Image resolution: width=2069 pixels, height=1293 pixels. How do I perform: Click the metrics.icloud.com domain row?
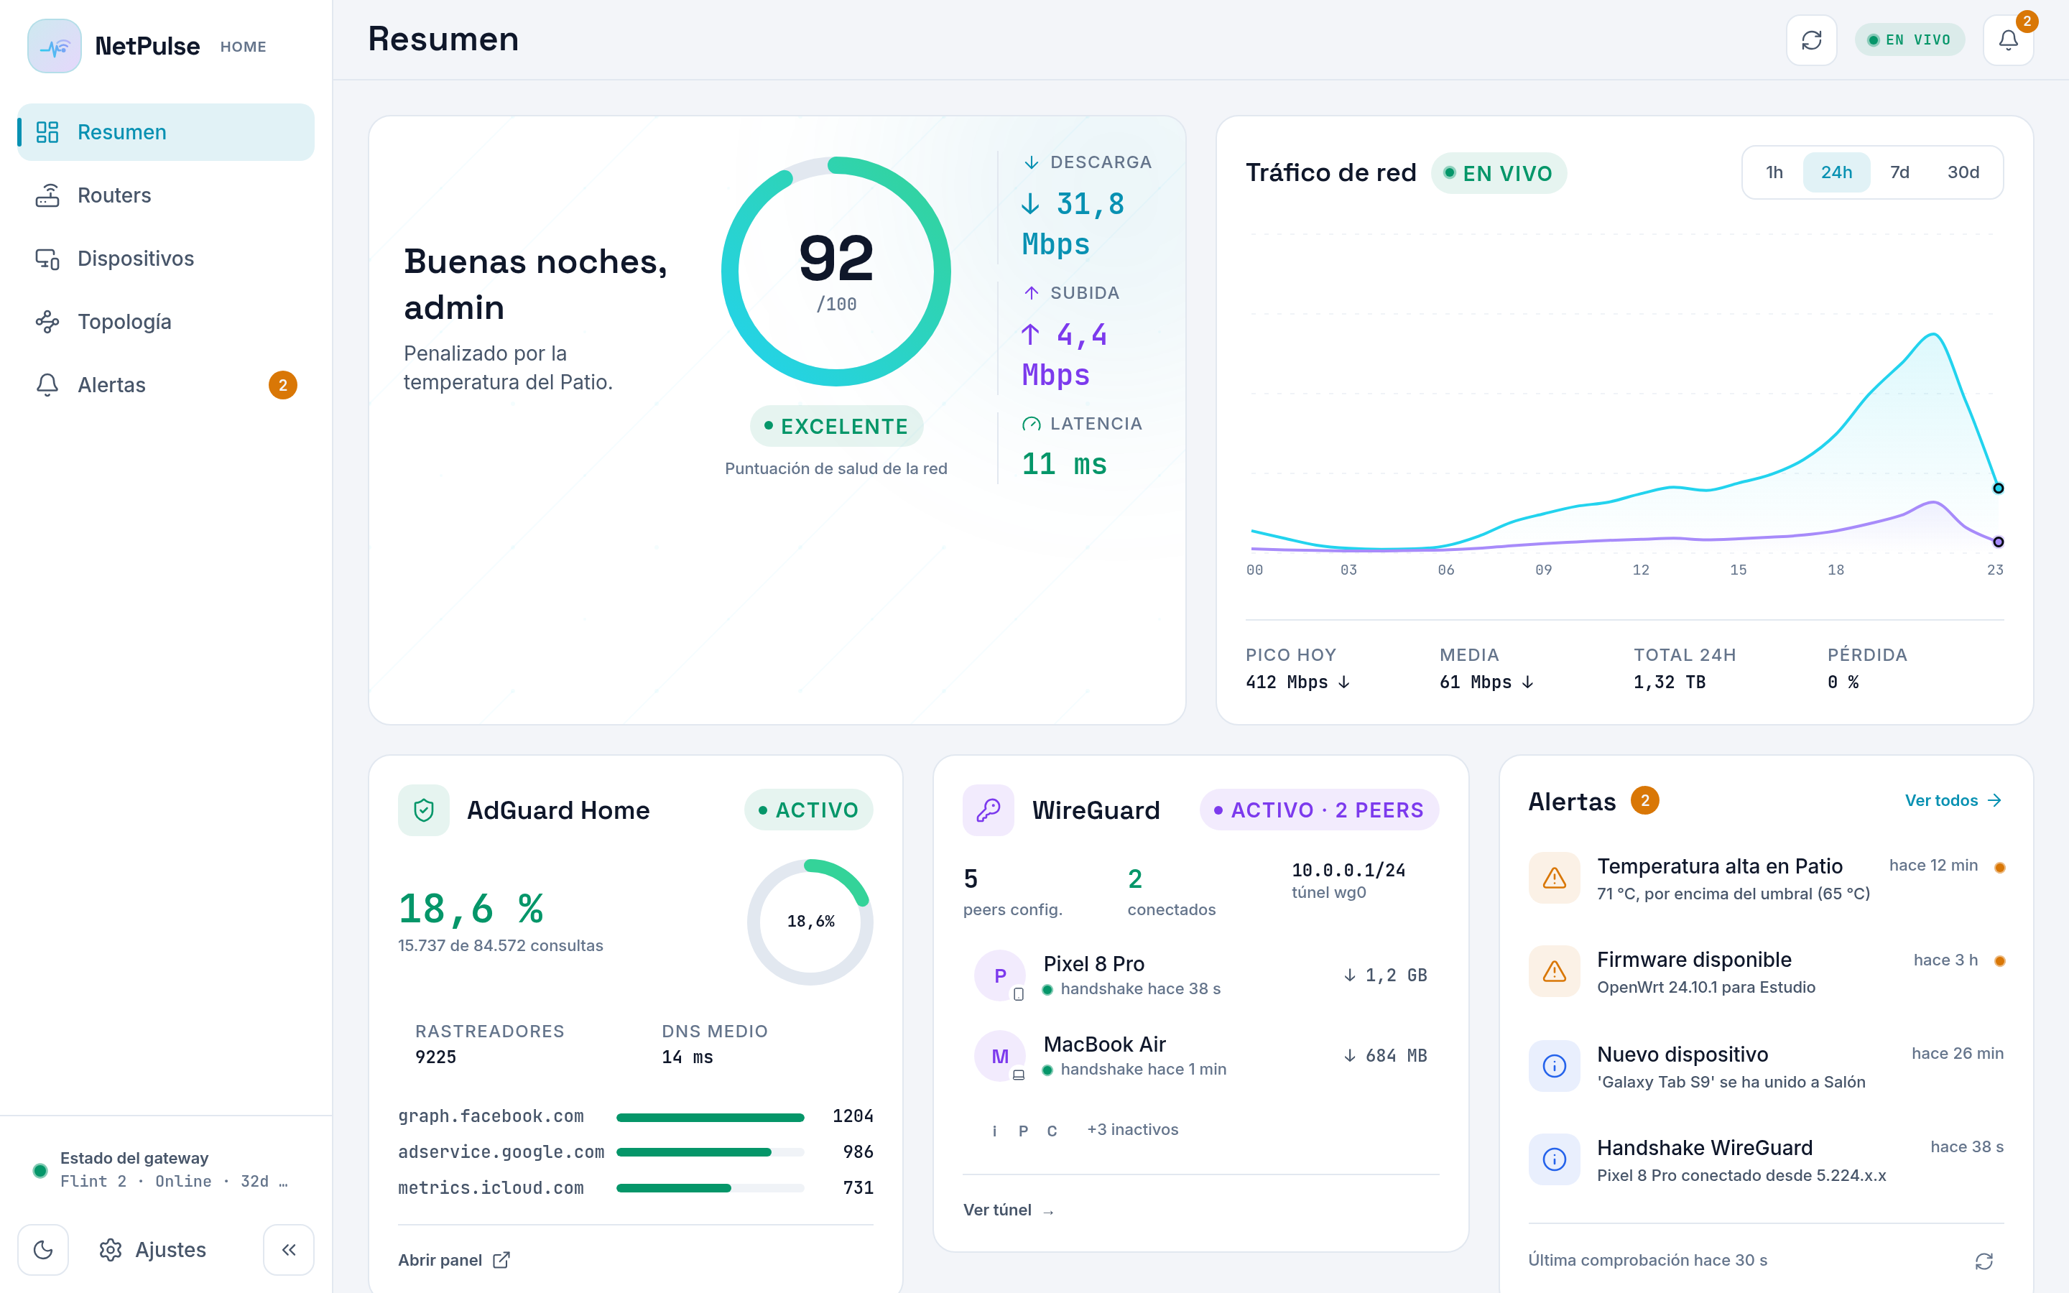[x=635, y=1188]
